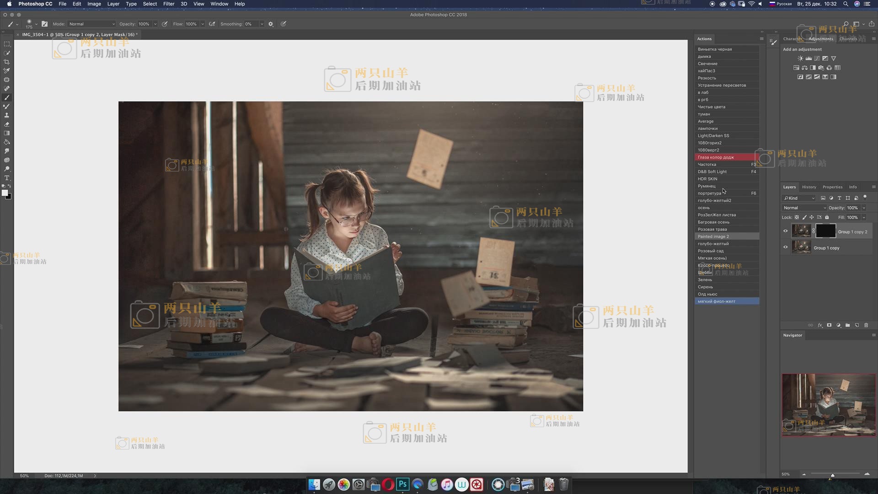The image size is (878, 494).
Task: Hide the Group 1 copy 2 layer
Action: tap(786, 231)
